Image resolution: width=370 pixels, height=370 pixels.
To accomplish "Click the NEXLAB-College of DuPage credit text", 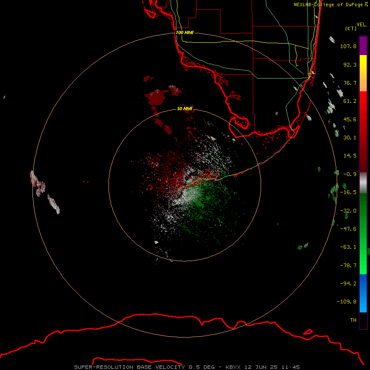I will pos(331,5).
